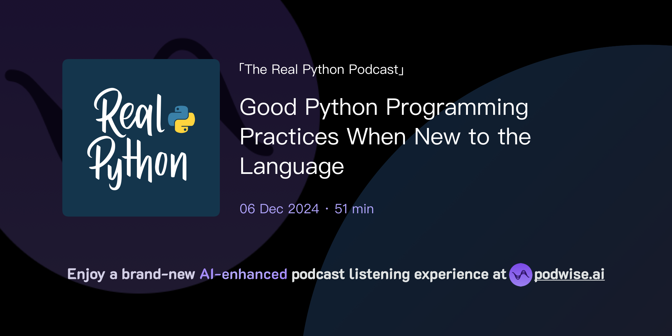Expand The Real Python Podcast show listing
This screenshot has width=672, height=336.
[x=322, y=69]
